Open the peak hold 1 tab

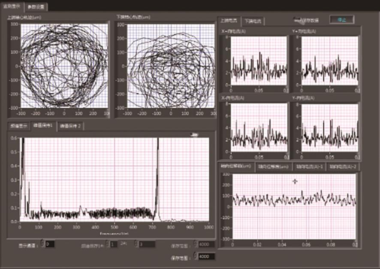coord(42,126)
